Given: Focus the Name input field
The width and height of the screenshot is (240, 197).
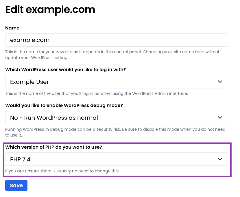Looking at the screenshot, I should pyautogui.click(x=116, y=40).
